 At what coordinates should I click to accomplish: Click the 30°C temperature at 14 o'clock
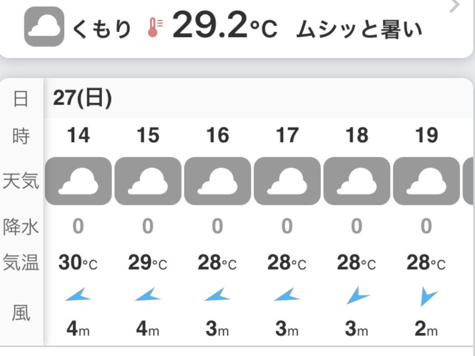(78, 263)
